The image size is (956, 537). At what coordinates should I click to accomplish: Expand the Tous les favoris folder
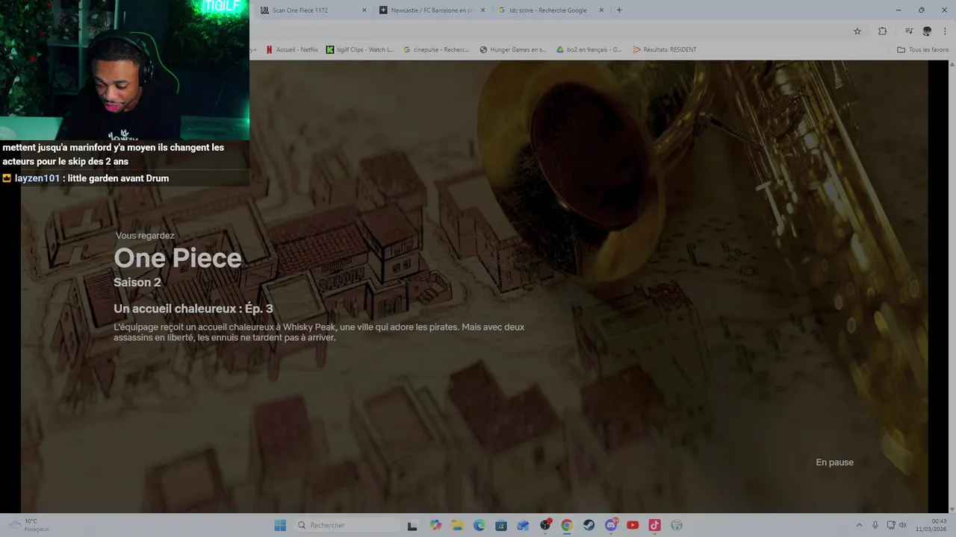point(923,50)
